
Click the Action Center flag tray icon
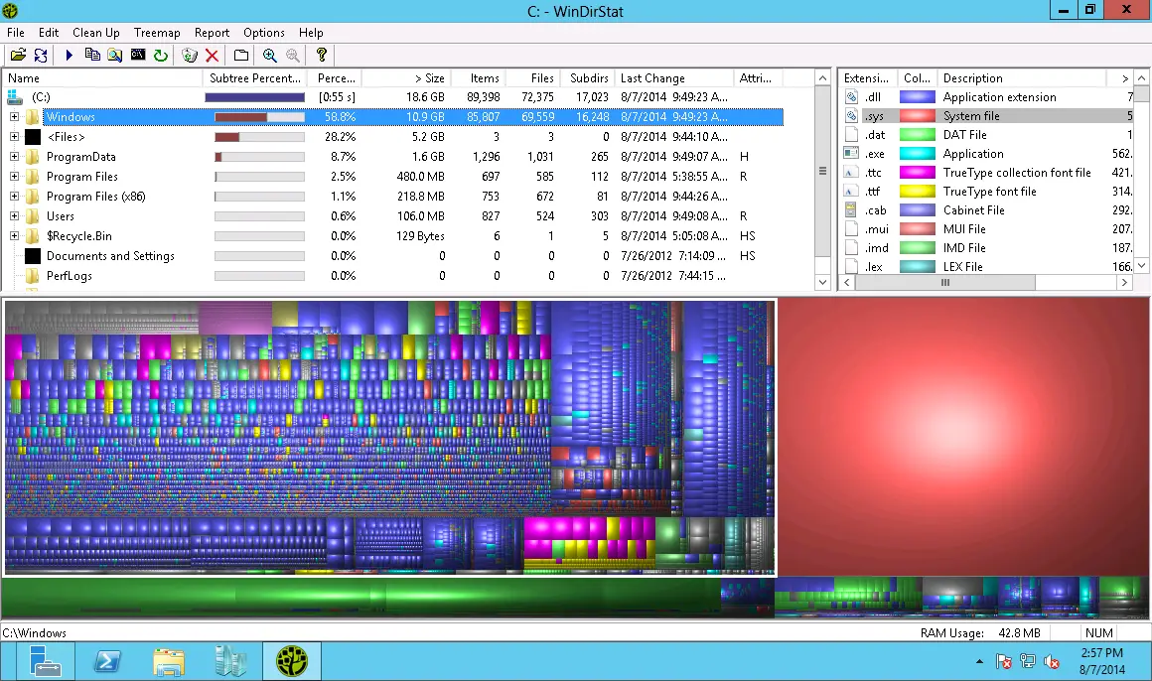click(x=1004, y=662)
